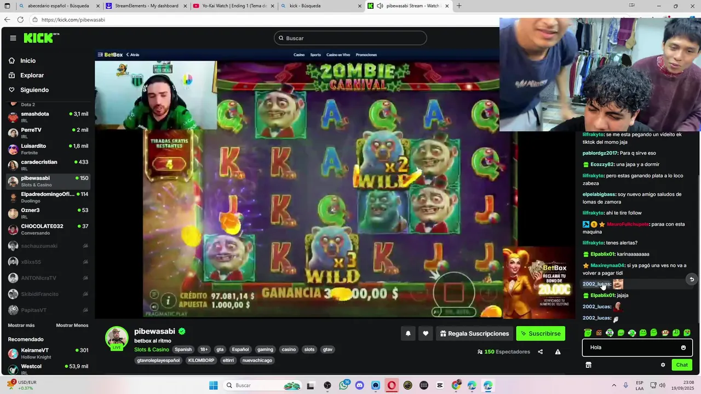Click the heart follow button

click(x=426, y=333)
